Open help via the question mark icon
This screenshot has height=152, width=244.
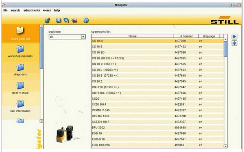pos(86,20)
